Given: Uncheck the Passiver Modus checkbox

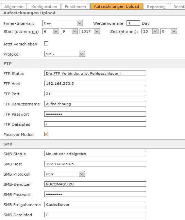Looking at the screenshot, I should click(x=46, y=134).
